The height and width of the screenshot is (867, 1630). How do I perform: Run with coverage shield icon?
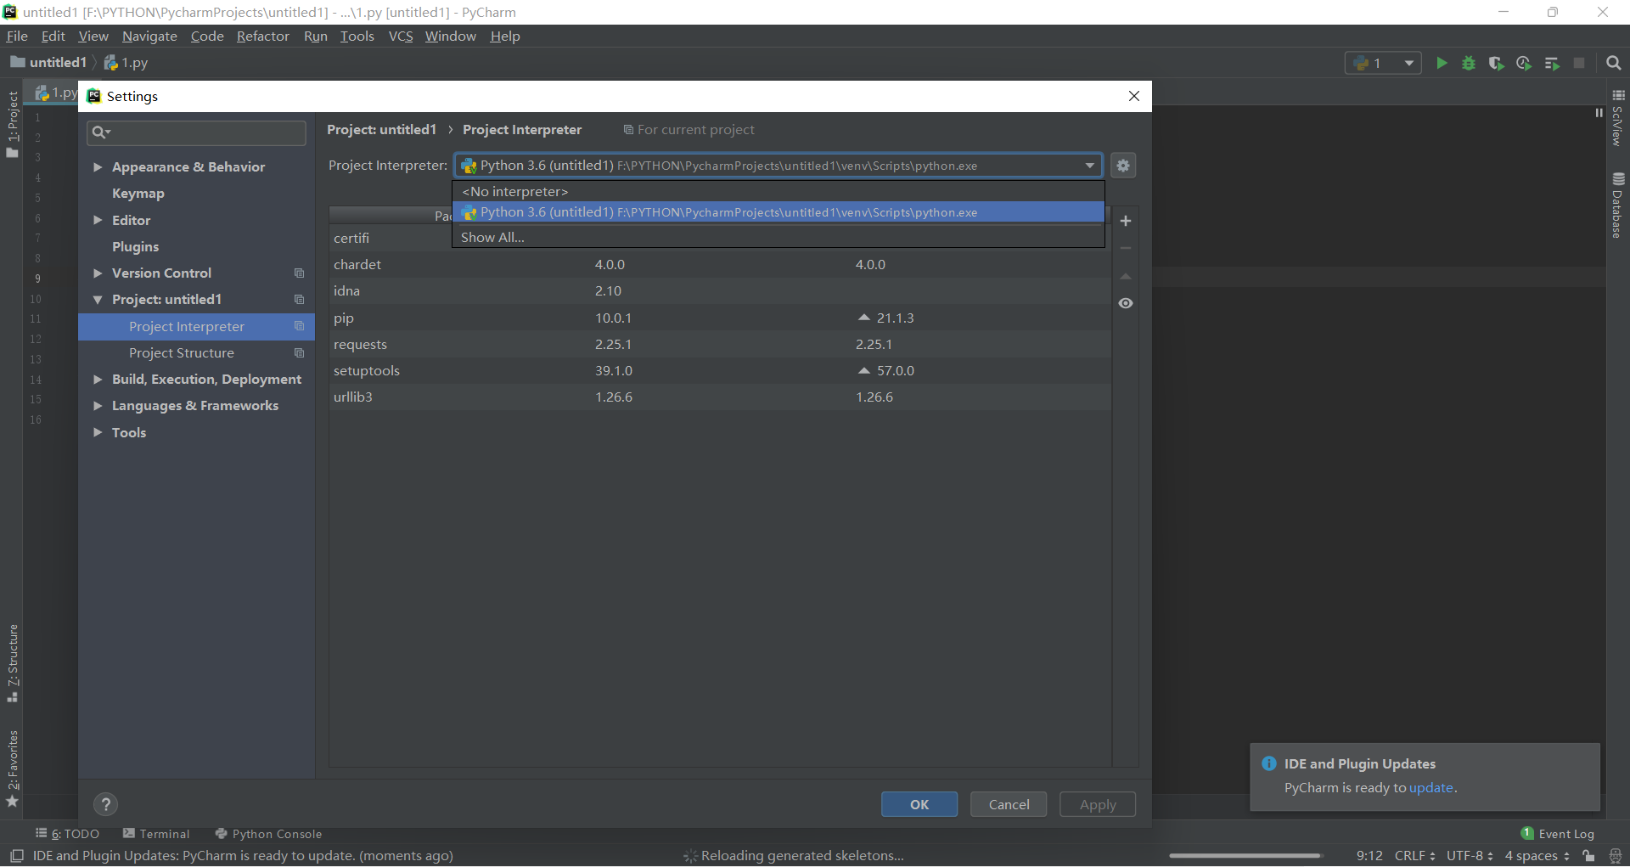(x=1496, y=63)
